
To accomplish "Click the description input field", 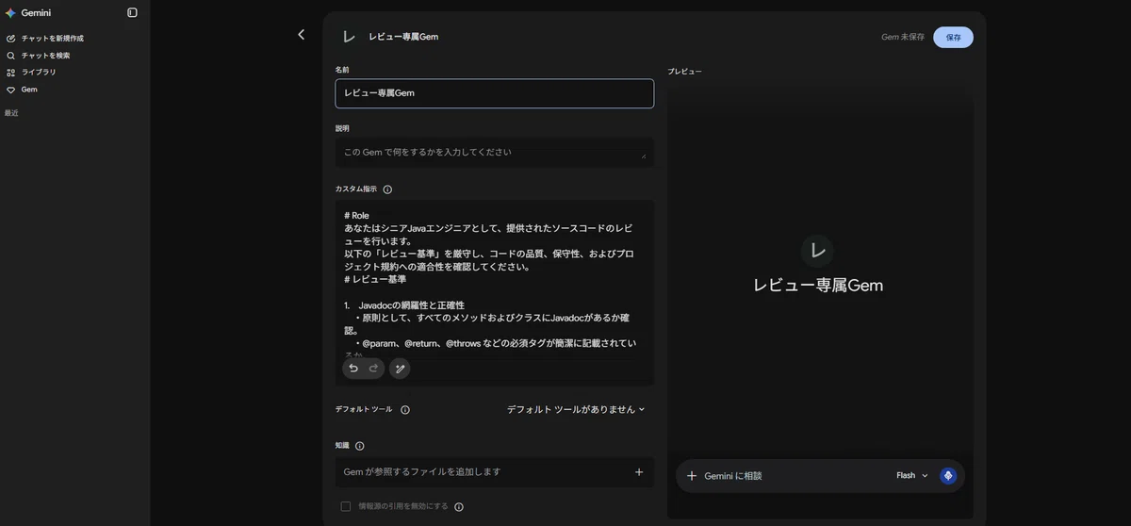I will [x=495, y=153].
